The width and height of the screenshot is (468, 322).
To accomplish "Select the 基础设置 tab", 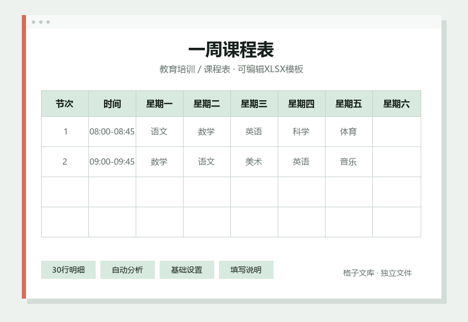I will tap(187, 270).
